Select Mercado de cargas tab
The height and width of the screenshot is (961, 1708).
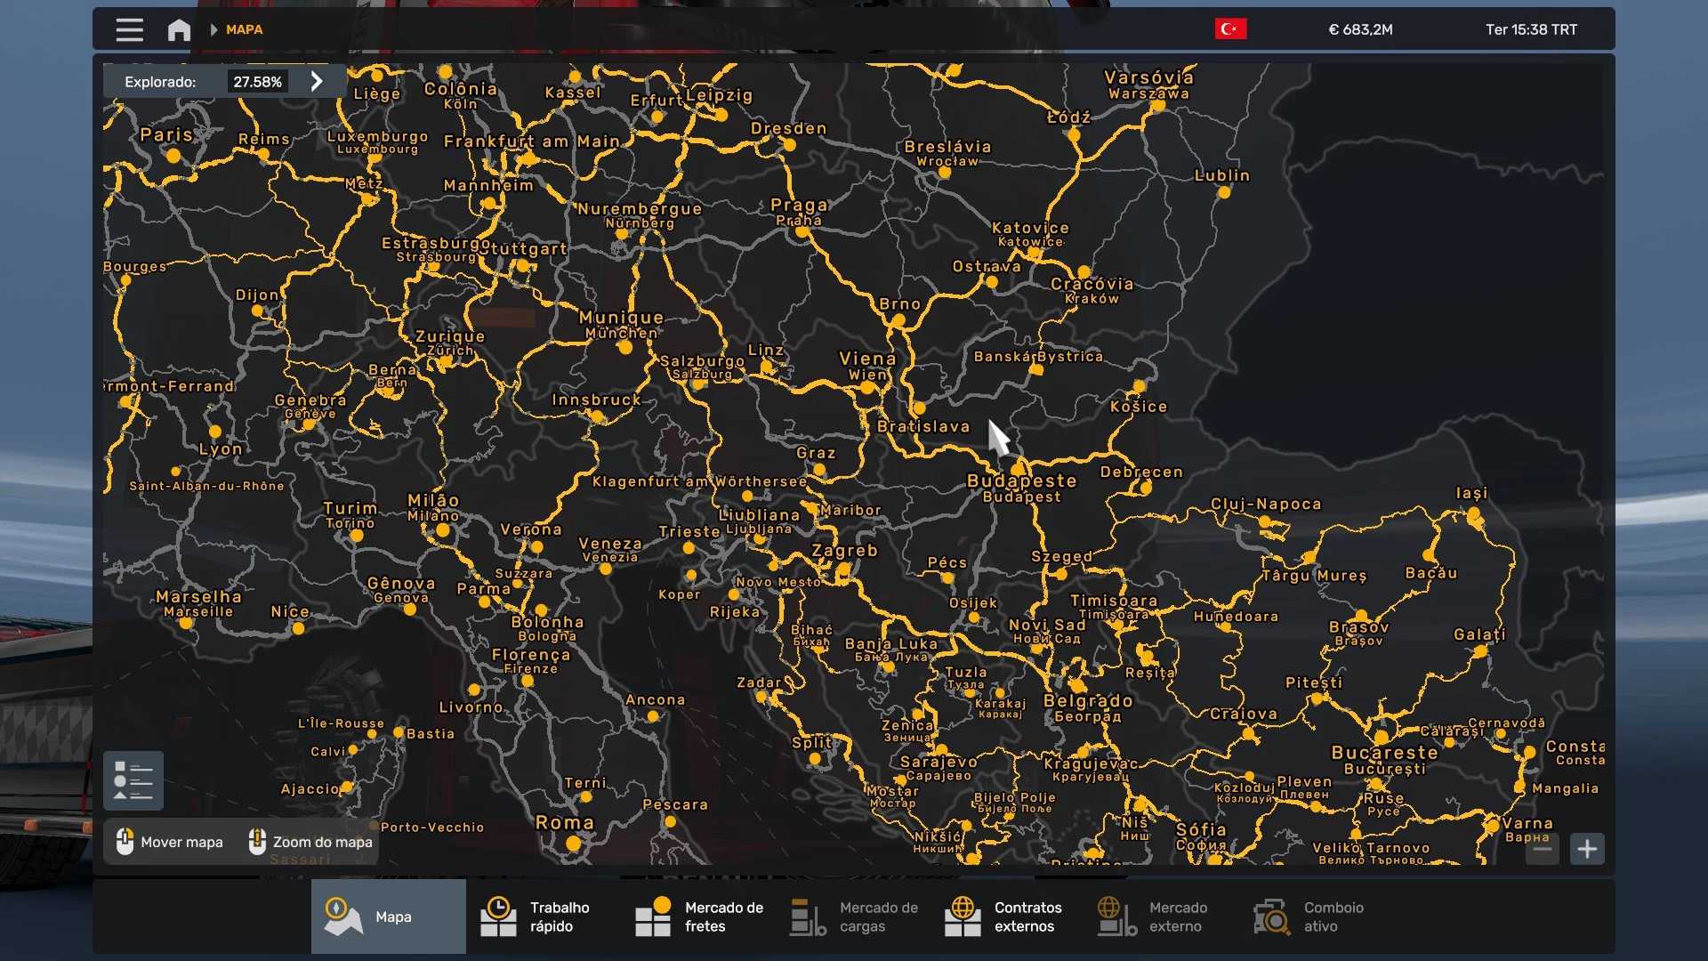coord(853,917)
